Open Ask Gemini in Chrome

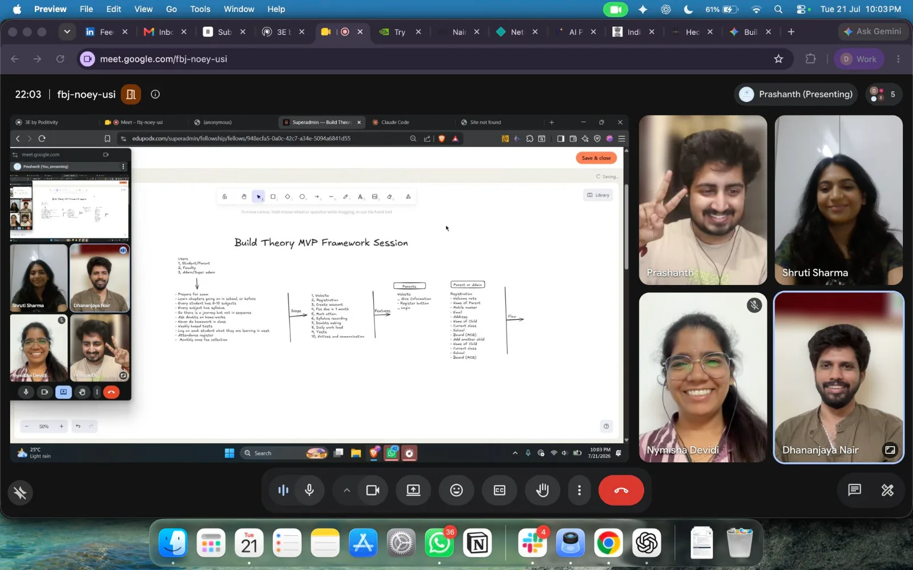point(872,31)
